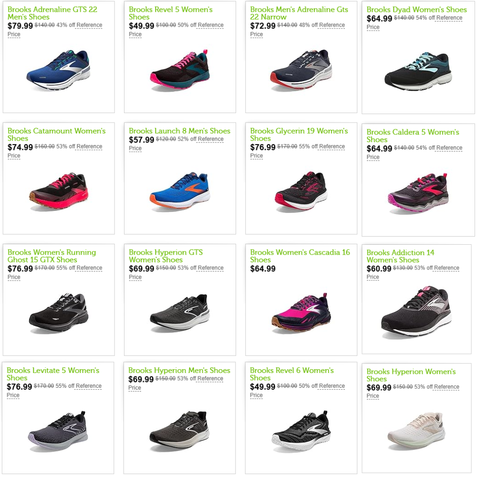This screenshot has width=477, height=477.
Task: Click the blue Adrenaline GTS 22 shoe image
Action: click(58, 71)
